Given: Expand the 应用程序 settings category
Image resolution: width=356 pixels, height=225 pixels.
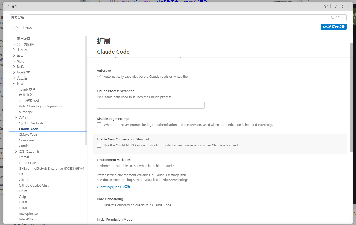Looking at the screenshot, I should pyautogui.click(x=14, y=72).
